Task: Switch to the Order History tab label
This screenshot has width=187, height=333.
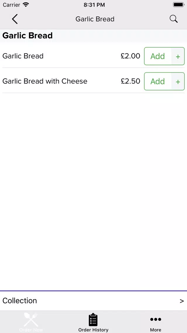Action: click(93, 330)
